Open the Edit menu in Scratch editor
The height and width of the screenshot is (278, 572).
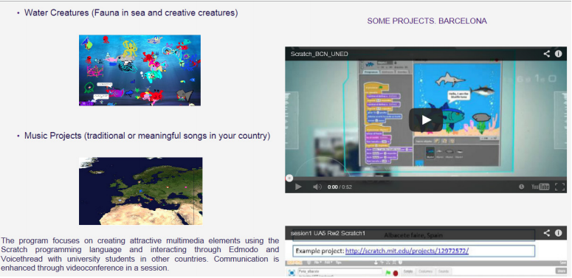[328, 263]
